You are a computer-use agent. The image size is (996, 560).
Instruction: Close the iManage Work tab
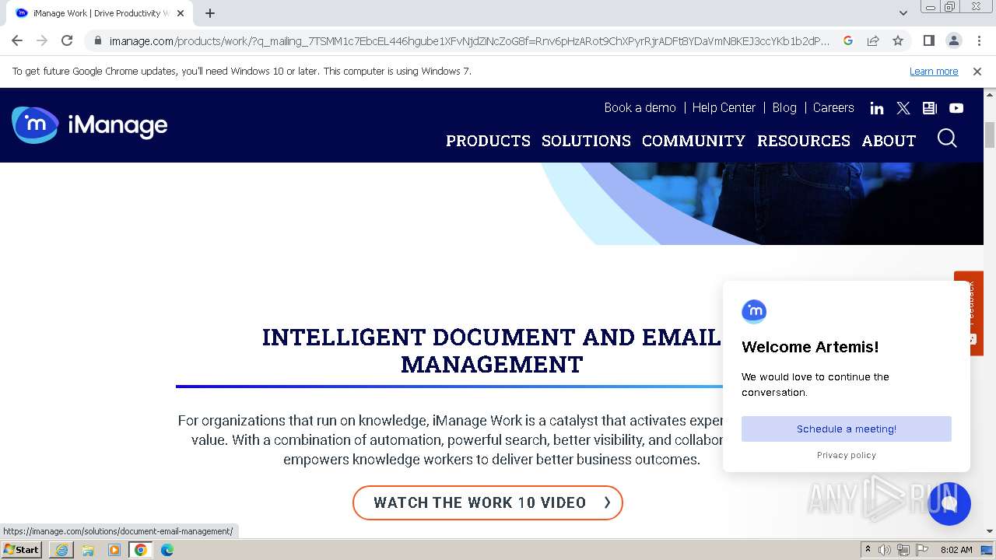[181, 13]
